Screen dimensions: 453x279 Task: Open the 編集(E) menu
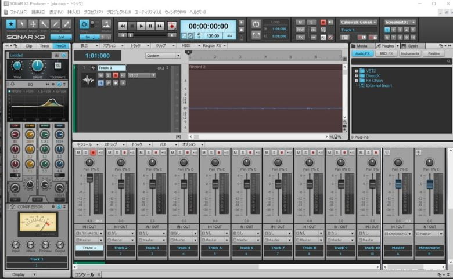point(38,12)
